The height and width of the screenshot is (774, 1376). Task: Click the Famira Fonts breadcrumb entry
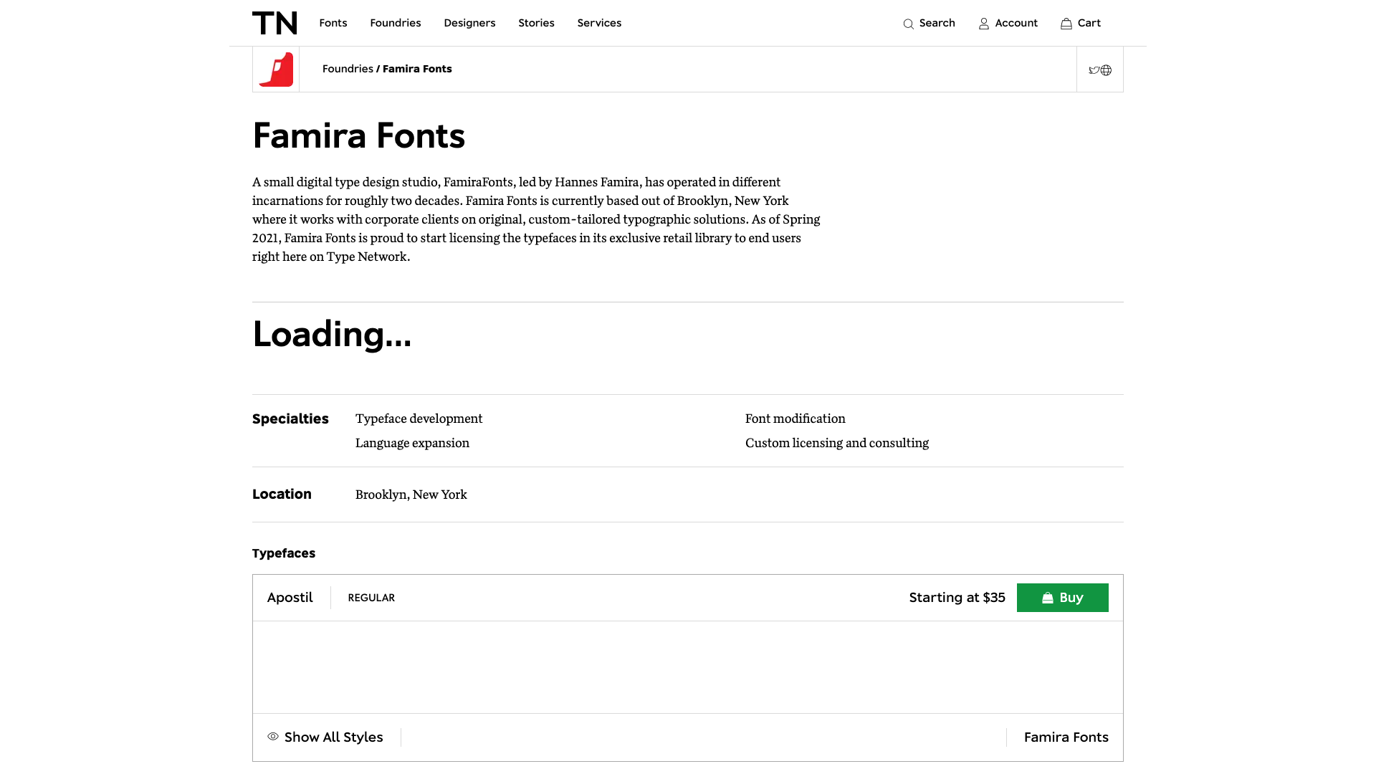click(x=417, y=69)
